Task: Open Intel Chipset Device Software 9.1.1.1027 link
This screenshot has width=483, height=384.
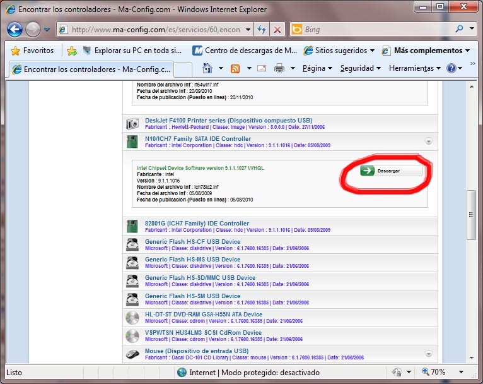Action: pyautogui.click(x=201, y=168)
